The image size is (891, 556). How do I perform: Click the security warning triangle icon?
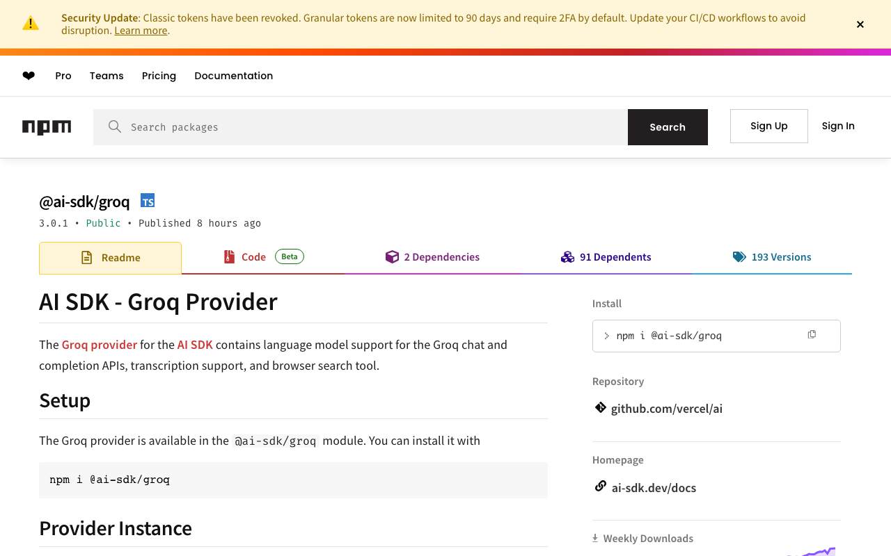31,24
